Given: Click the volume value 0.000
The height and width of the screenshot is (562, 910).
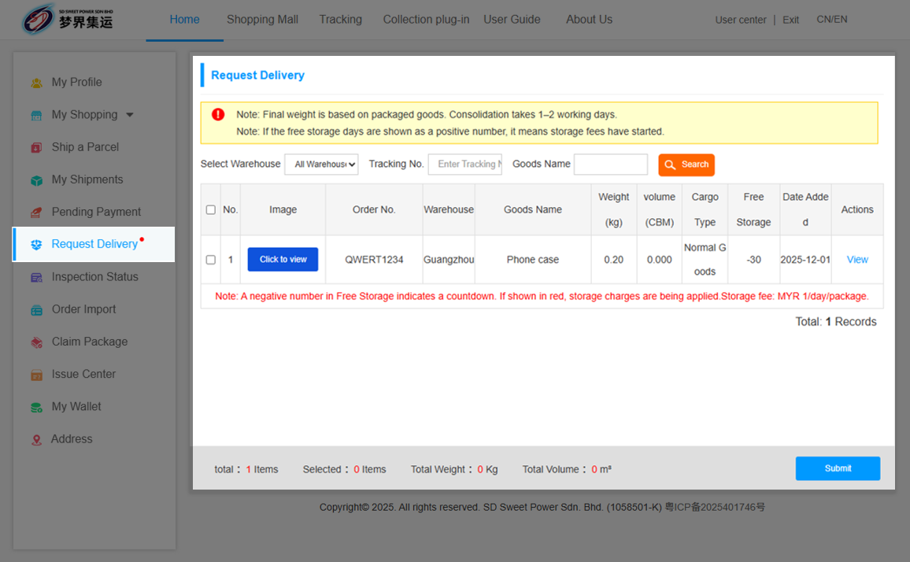Looking at the screenshot, I should 660,260.
